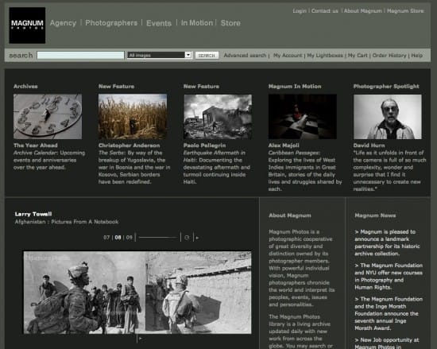The image size is (437, 349).
Task: Select slide 09 in slideshow
Action: pos(129,238)
